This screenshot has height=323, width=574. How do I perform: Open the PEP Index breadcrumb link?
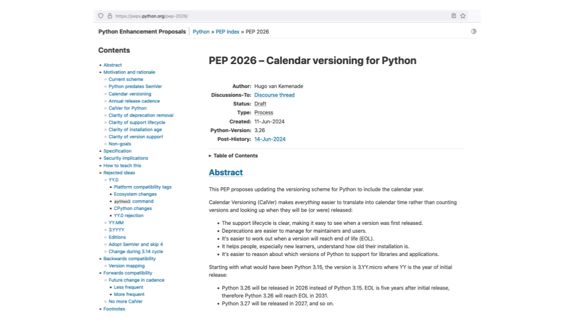tap(227, 32)
